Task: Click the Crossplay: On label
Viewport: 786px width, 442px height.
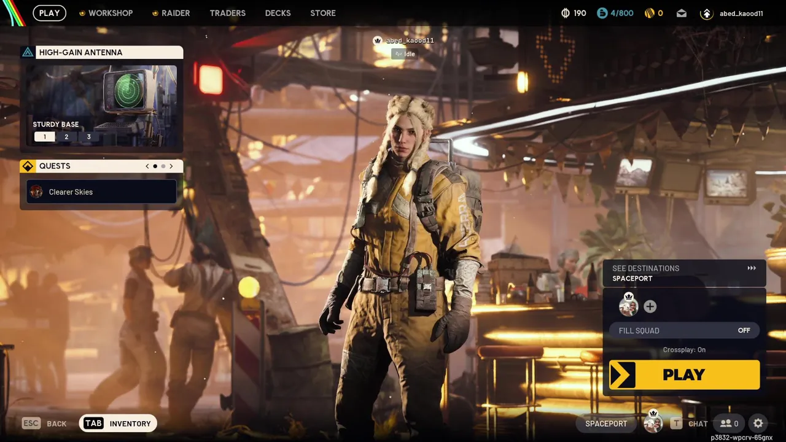Action: (x=684, y=350)
